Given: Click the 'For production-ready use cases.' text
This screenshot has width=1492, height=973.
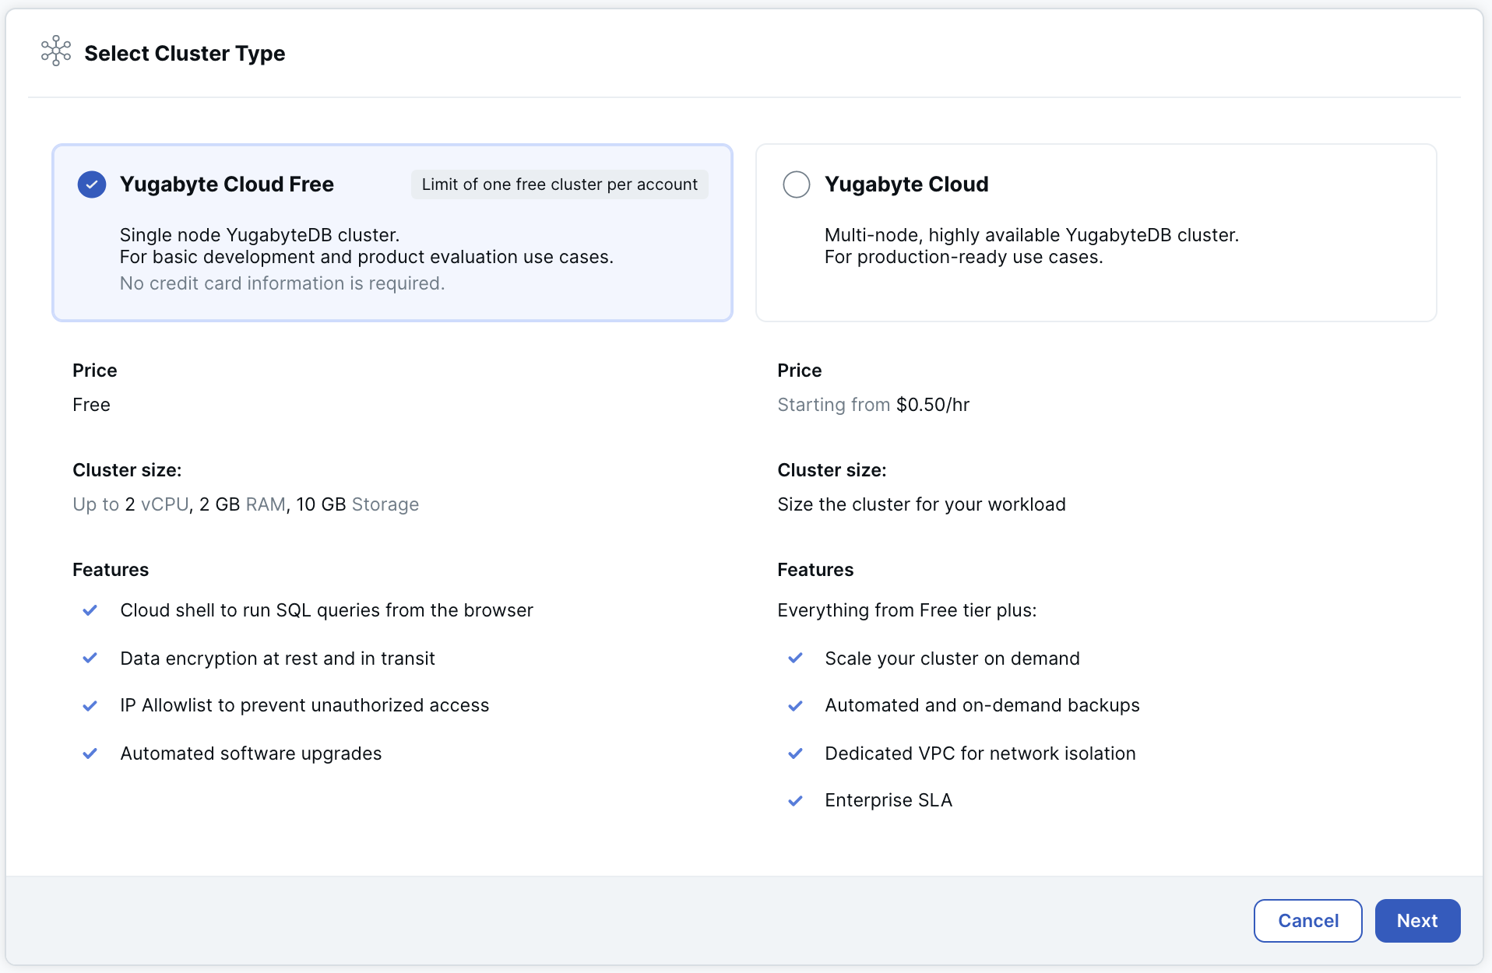Looking at the screenshot, I should [x=964, y=257].
